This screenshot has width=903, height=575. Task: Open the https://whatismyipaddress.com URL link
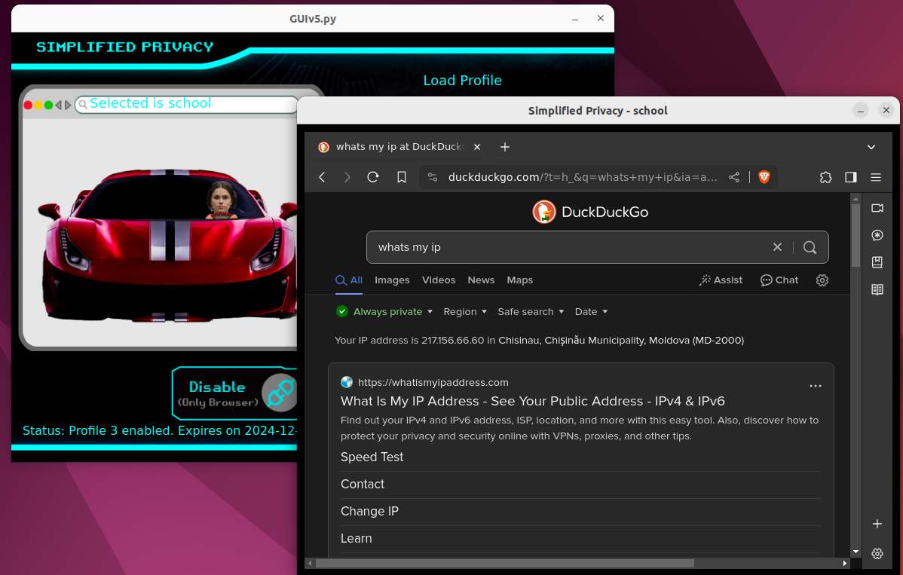pos(433,382)
